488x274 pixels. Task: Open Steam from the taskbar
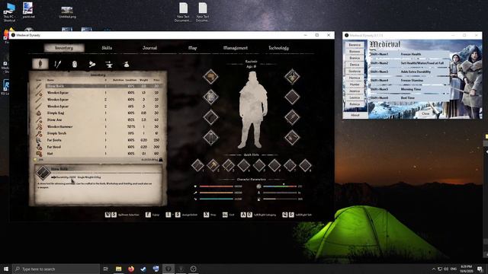pyautogui.click(x=143, y=269)
